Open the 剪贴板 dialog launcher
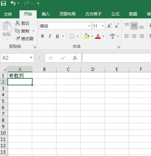Viewport: 151px width, 156px height. [x=35, y=47]
